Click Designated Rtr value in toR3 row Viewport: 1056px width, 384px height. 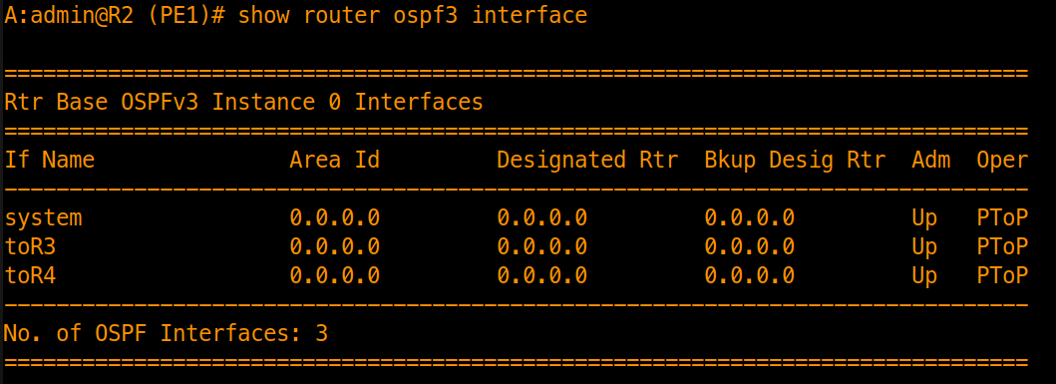542,247
